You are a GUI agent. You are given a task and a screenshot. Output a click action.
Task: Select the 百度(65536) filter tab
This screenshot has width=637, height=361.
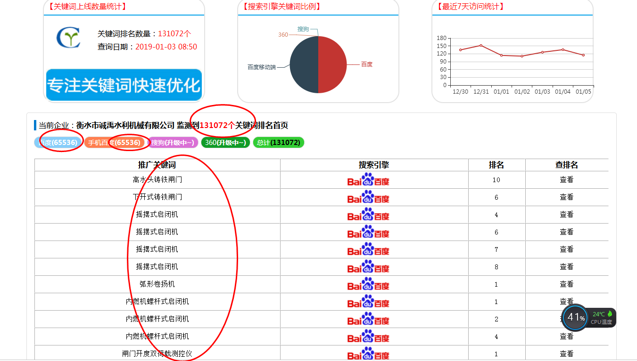58,143
